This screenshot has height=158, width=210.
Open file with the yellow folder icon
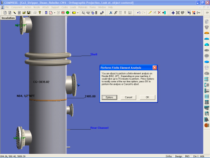[x=24, y=13]
